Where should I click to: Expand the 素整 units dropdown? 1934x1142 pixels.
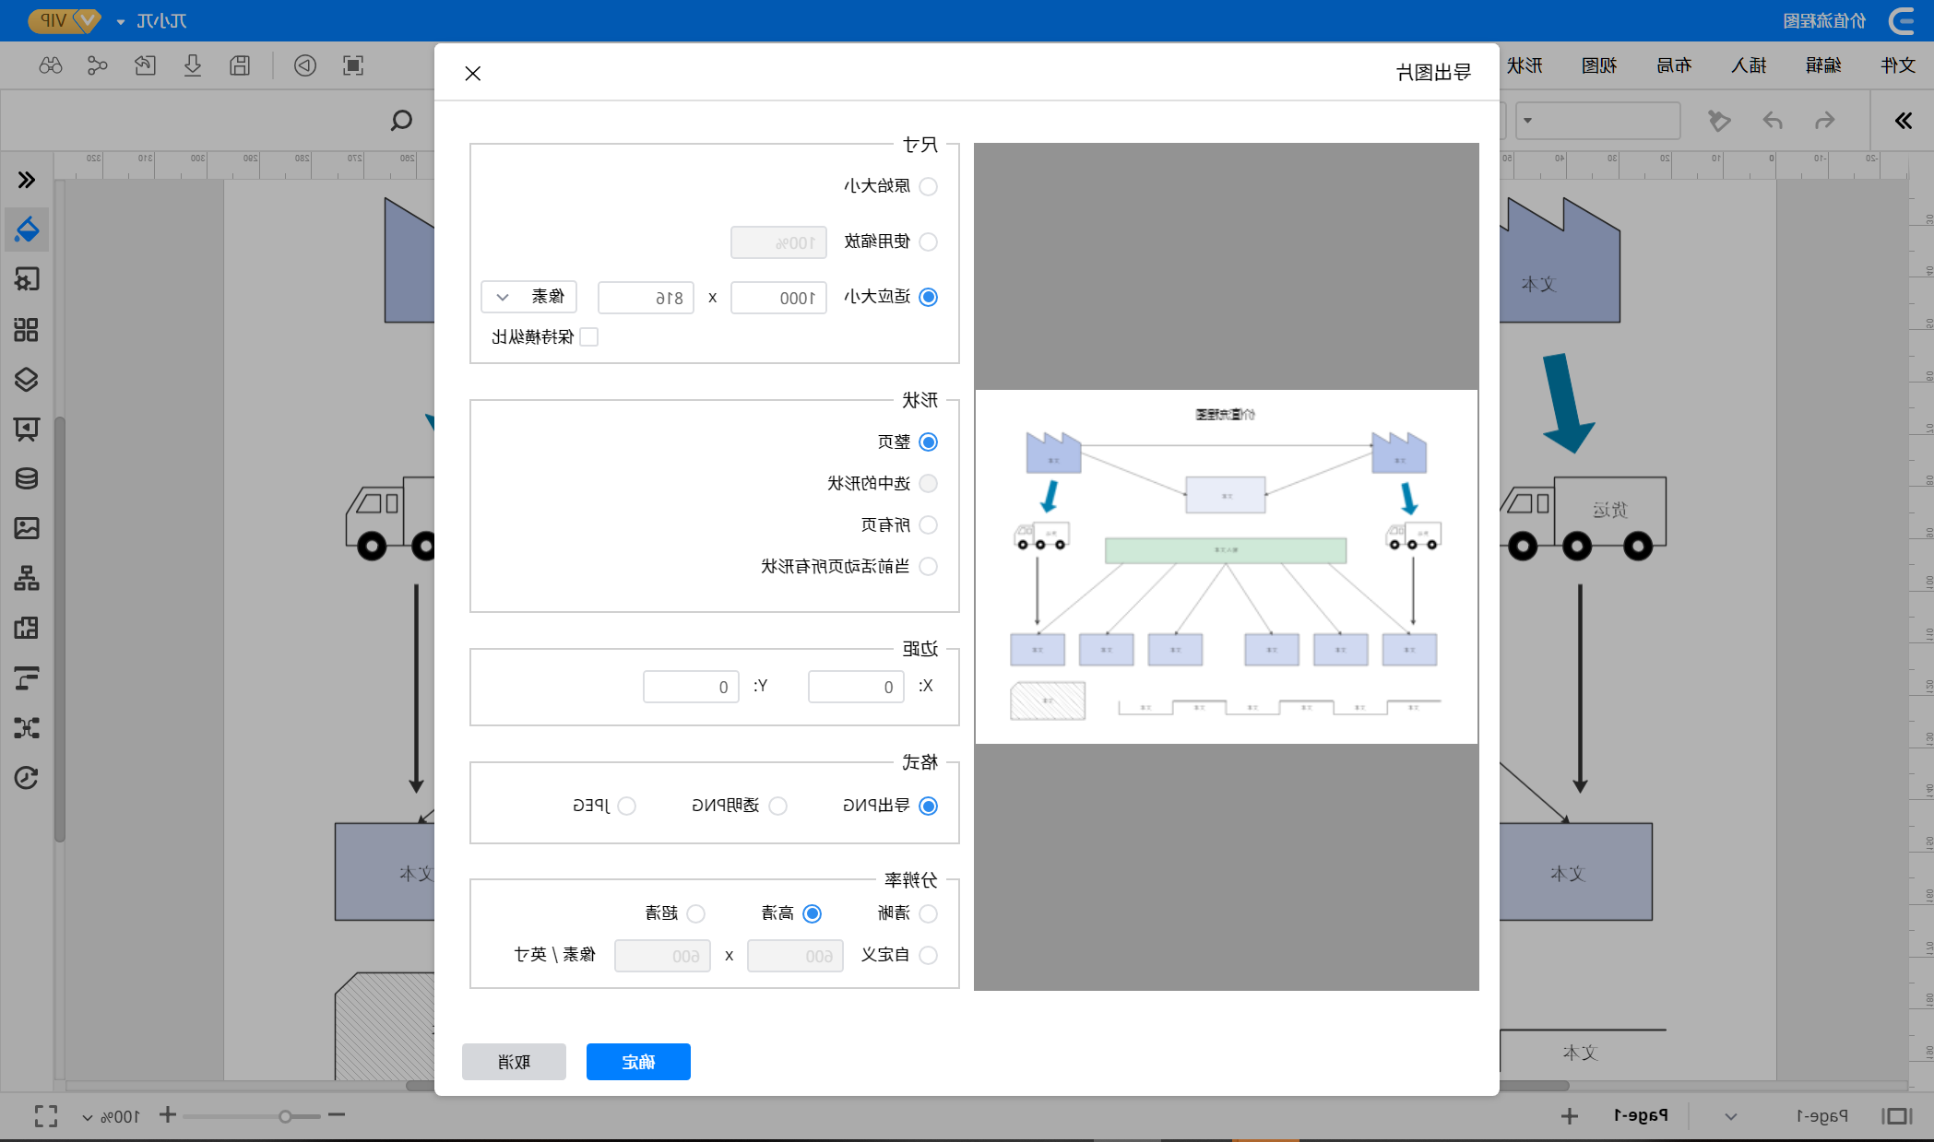pos(529,295)
